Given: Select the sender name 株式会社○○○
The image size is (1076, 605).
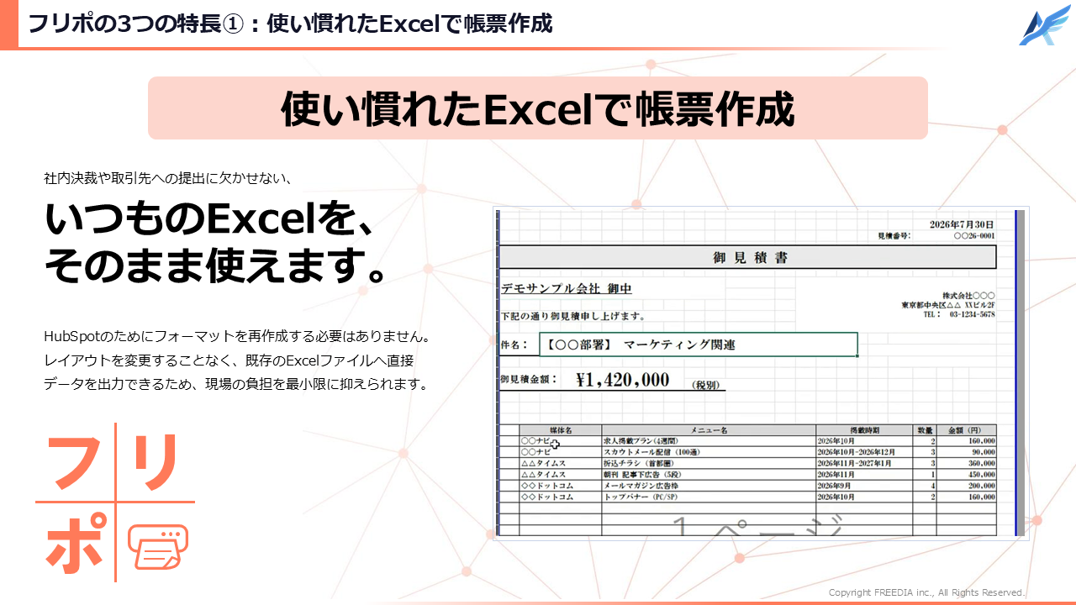Looking at the screenshot, I should 968,296.
